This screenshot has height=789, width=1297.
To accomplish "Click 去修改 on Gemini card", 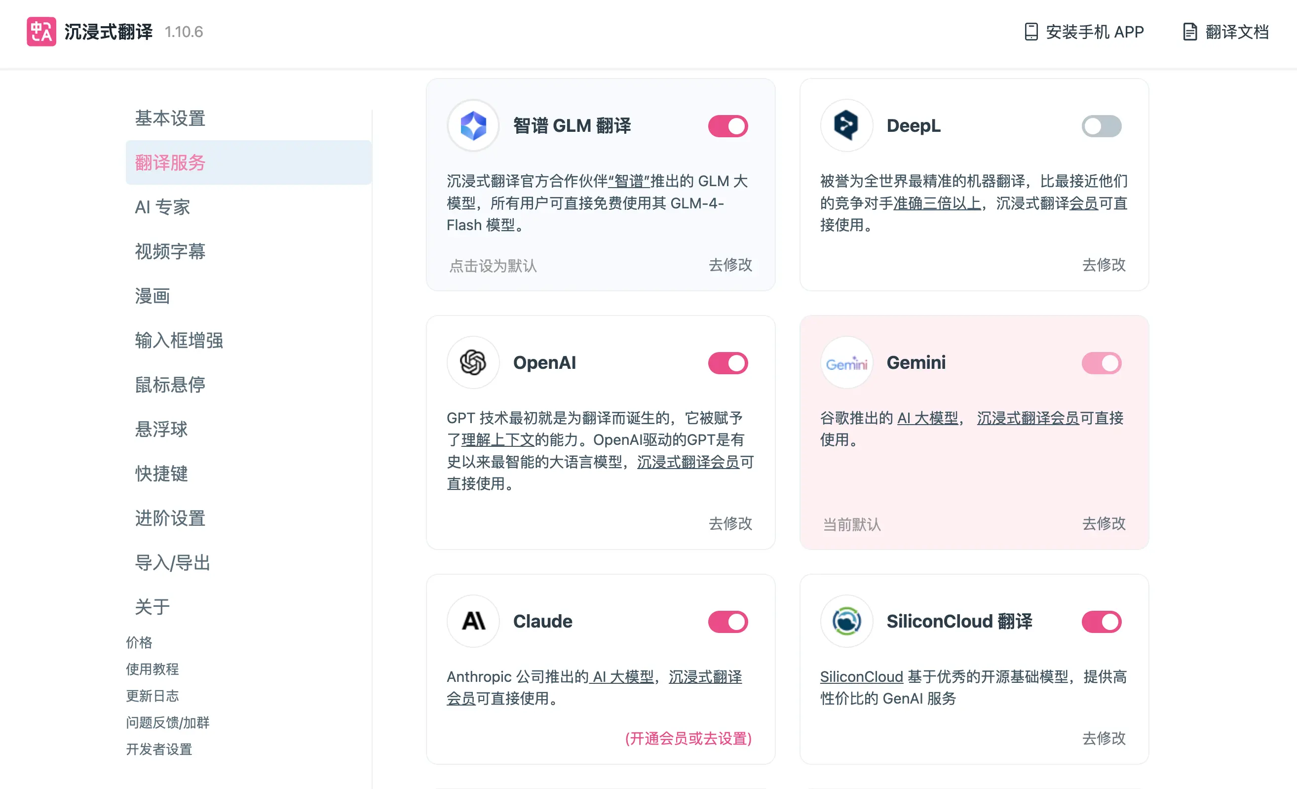I will (x=1104, y=523).
